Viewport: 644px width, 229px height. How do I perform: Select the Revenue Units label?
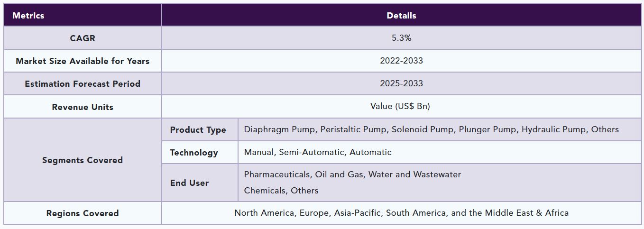pyautogui.click(x=83, y=107)
